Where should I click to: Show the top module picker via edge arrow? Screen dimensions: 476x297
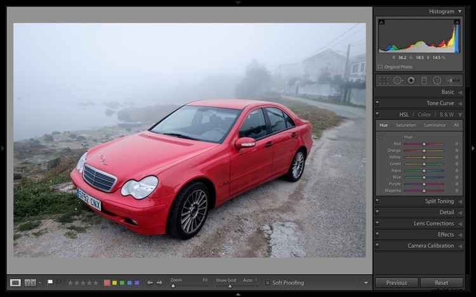[x=238, y=3]
